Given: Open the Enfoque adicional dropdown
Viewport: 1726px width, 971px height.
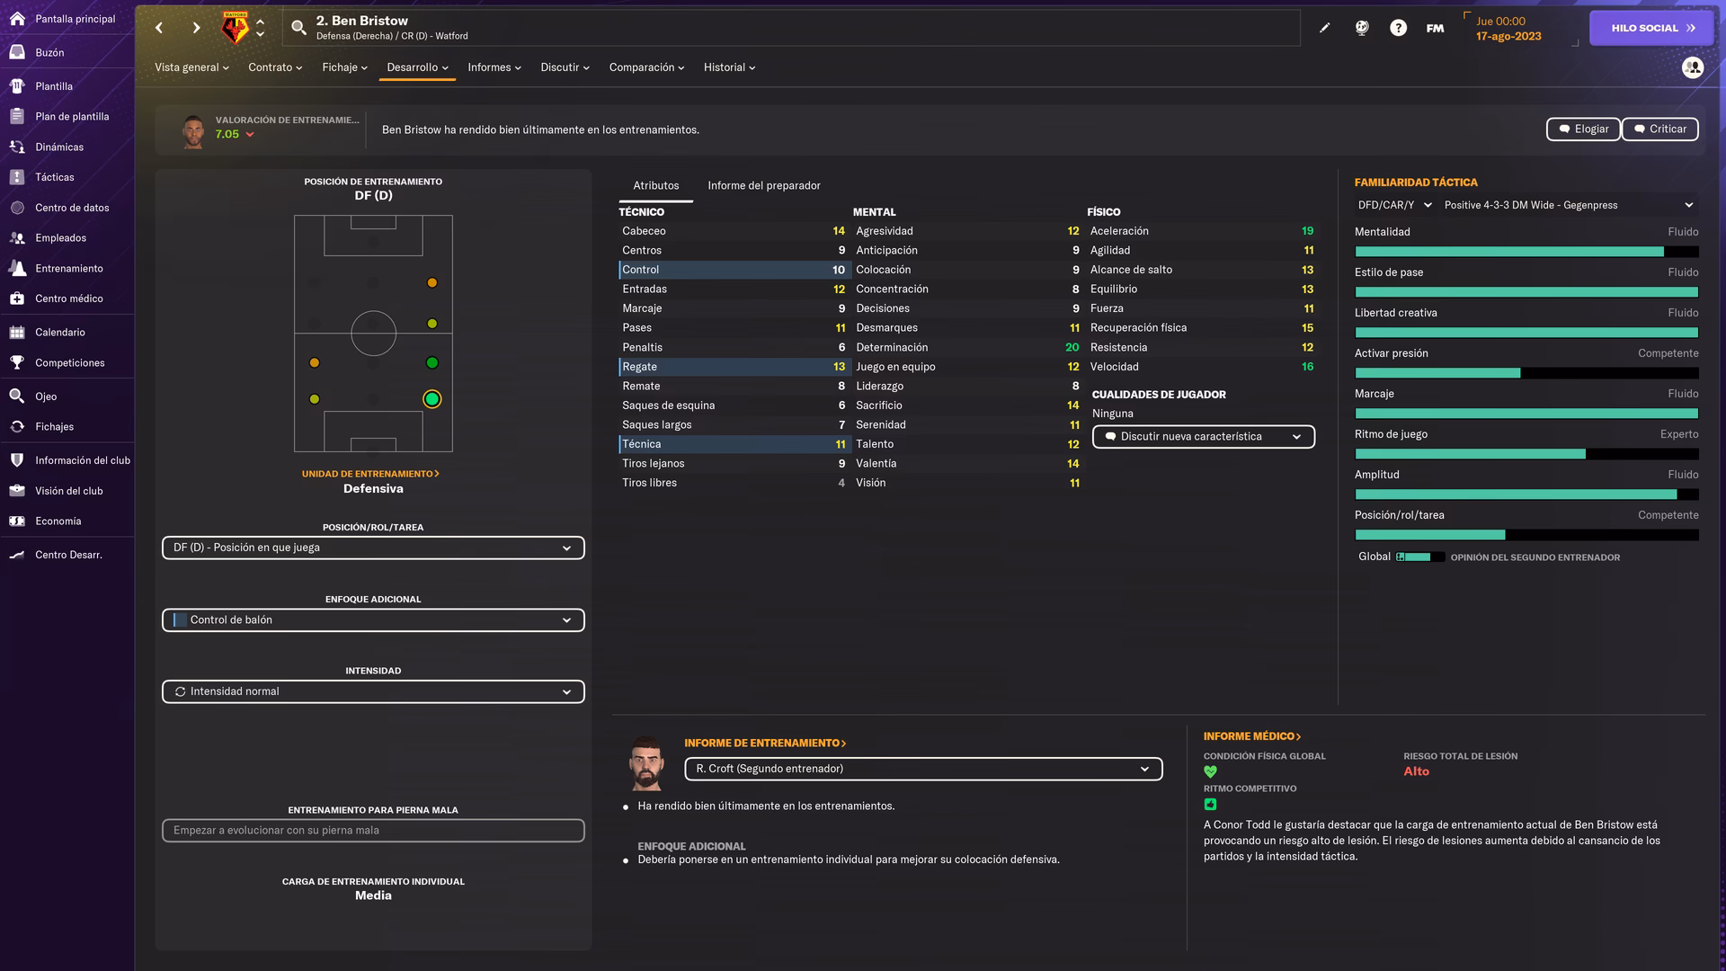Looking at the screenshot, I should 372,619.
